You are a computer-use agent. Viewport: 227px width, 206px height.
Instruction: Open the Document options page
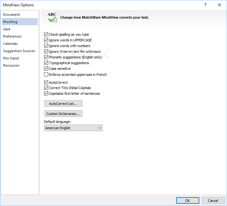click(20, 15)
